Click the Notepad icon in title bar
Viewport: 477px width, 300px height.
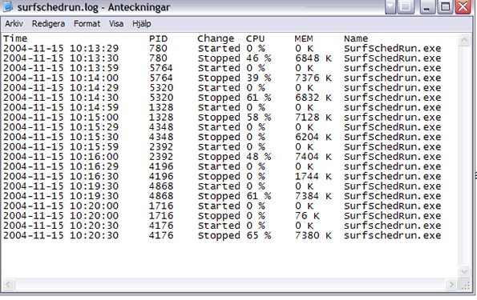tap(8, 6)
